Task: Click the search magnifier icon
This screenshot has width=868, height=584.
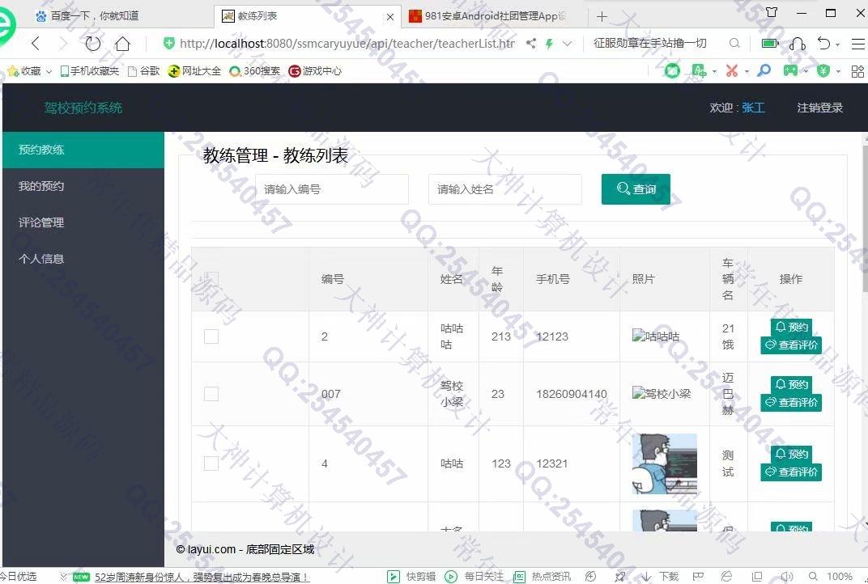Action: pyautogui.click(x=734, y=43)
